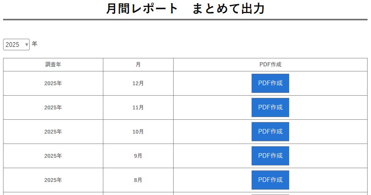The image size is (371, 195).
Task: Click 2025年 cell in the 10月 row
Action: (x=53, y=132)
